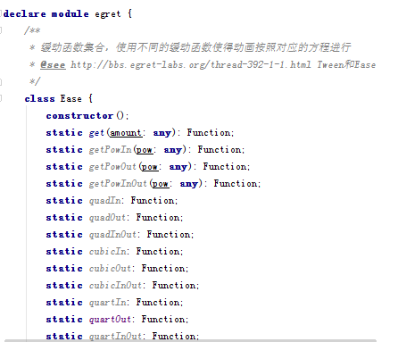Click the pow parameter of getPowIn

tap(145, 150)
